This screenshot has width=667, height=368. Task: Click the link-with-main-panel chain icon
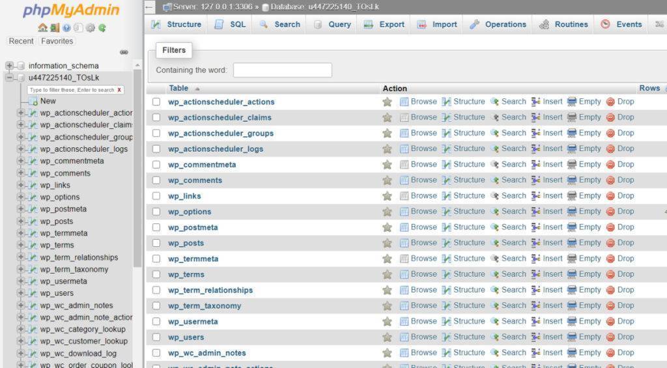tap(124, 52)
